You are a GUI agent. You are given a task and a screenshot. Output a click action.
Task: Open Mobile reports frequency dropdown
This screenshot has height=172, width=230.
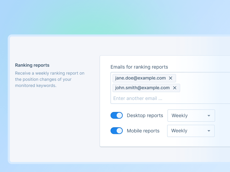pos(191,131)
